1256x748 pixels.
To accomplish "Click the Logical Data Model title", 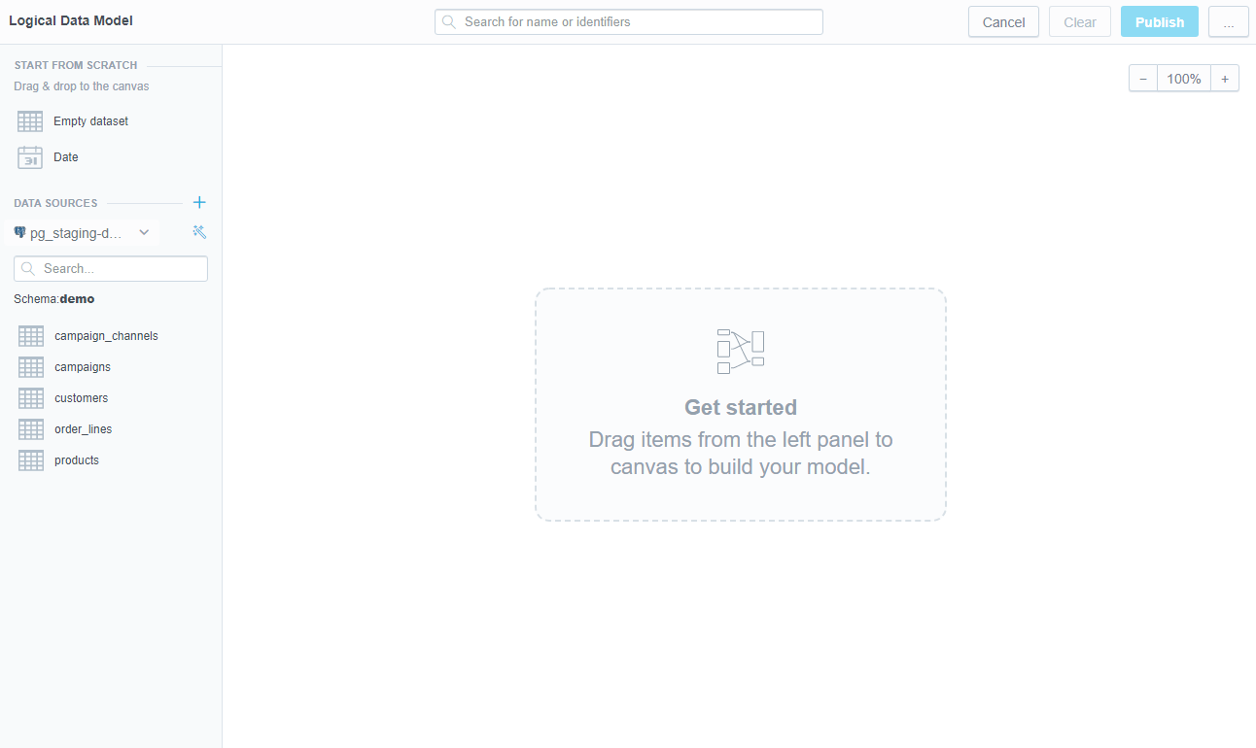I will [x=71, y=20].
